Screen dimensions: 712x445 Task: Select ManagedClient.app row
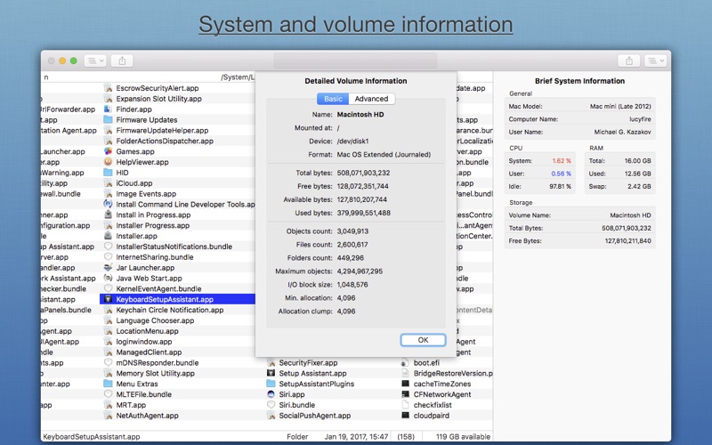[177, 352]
